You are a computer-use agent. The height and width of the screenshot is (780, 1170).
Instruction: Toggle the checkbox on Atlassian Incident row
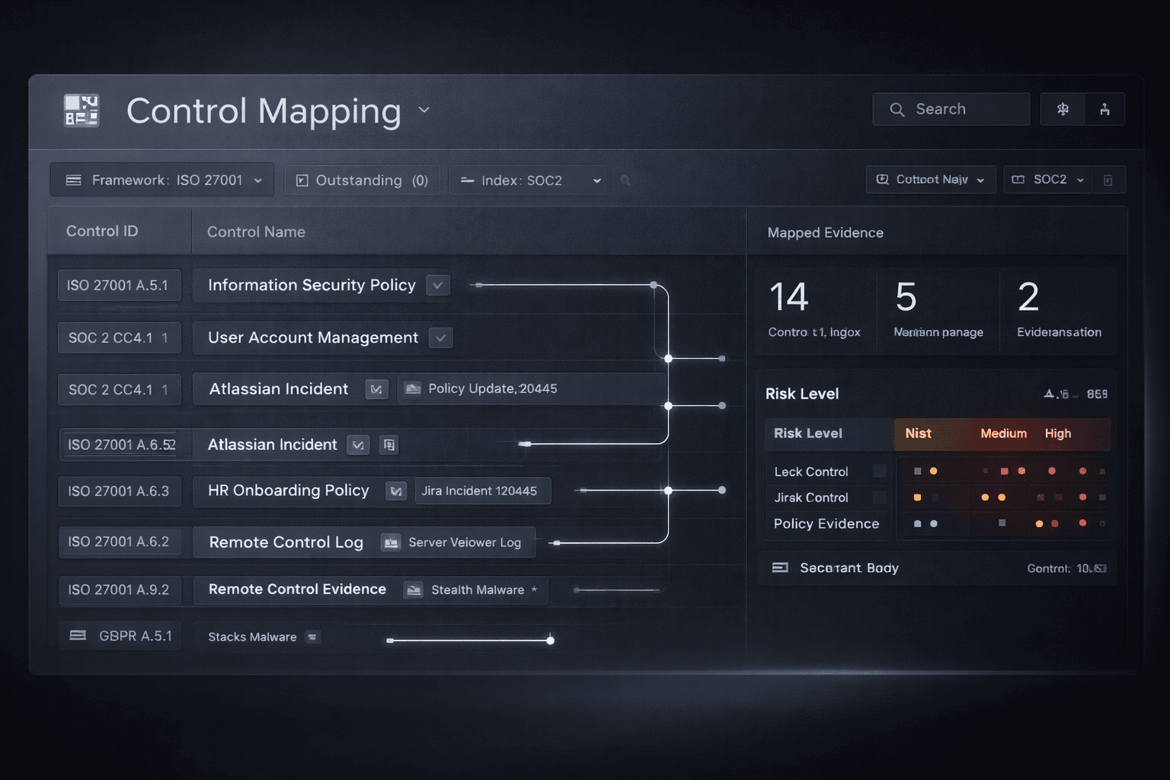click(376, 389)
